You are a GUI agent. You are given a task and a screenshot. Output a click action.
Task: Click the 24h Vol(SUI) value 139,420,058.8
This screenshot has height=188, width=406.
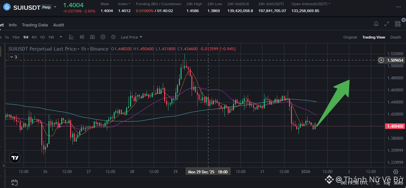(240, 11)
